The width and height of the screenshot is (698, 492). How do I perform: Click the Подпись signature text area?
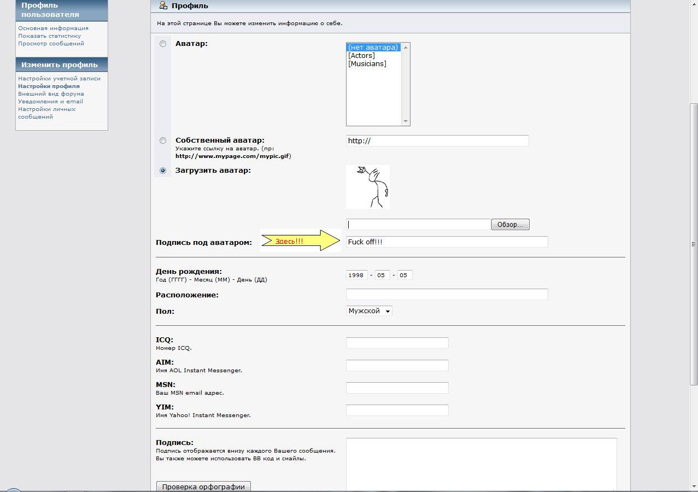pyautogui.click(x=482, y=465)
